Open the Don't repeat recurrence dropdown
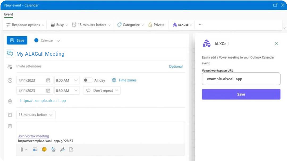 [102, 90]
